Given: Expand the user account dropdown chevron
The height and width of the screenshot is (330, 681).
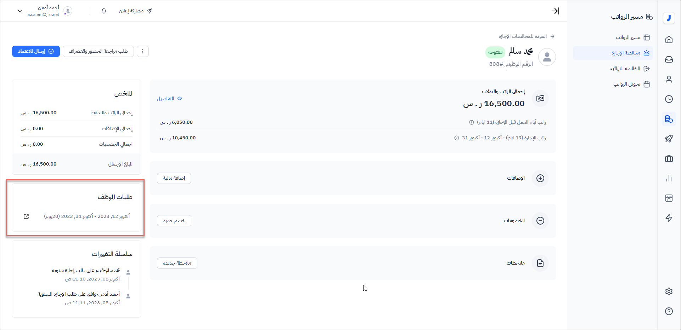Looking at the screenshot, I should click(x=20, y=11).
